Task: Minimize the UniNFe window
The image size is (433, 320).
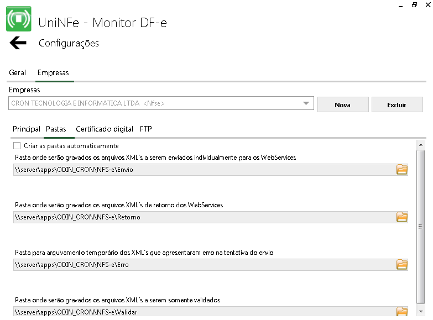Action: 401,5
